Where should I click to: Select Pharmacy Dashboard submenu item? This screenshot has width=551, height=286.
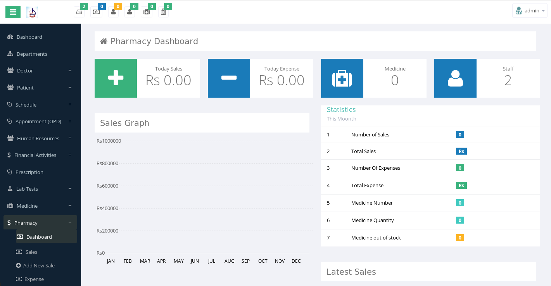(47, 237)
